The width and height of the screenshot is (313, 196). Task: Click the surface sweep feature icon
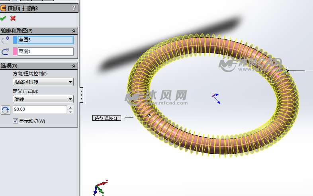4,8
